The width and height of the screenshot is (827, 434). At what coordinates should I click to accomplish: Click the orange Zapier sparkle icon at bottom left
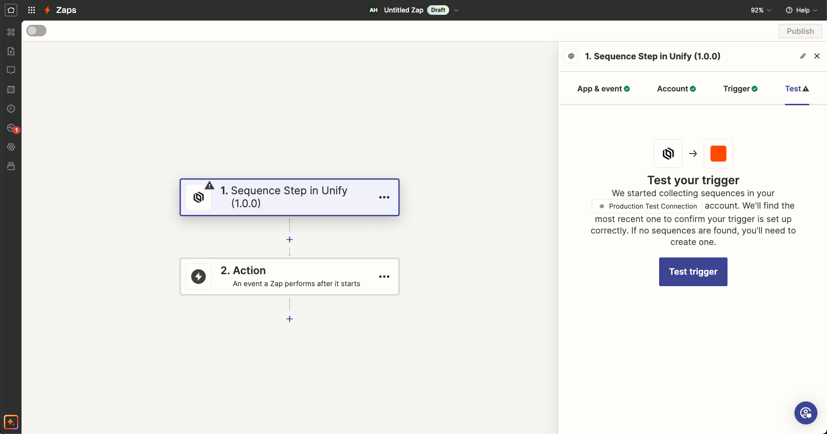coord(11,422)
